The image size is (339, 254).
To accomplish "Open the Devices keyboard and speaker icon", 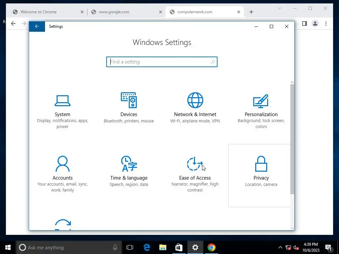I will (x=129, y=100).
